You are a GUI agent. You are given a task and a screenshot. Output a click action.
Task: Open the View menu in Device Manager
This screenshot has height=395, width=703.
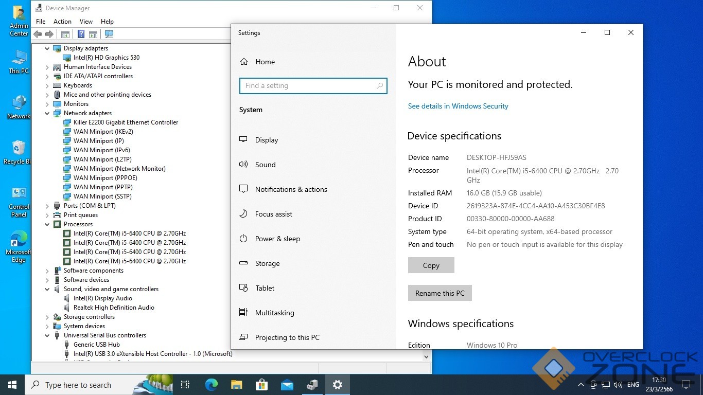click(x=86, y=22)
